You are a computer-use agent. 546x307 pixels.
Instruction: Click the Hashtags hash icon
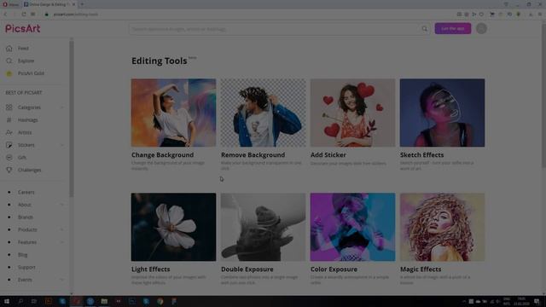(x=9, y=120)
